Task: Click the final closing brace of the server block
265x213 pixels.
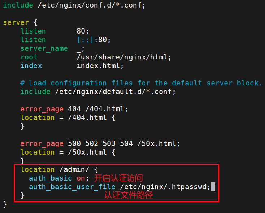Action: [x=5, y=204]
